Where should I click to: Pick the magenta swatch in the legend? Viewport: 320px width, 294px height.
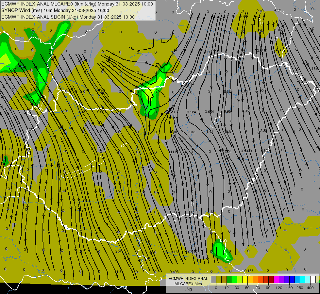click(x=276, y=280)
